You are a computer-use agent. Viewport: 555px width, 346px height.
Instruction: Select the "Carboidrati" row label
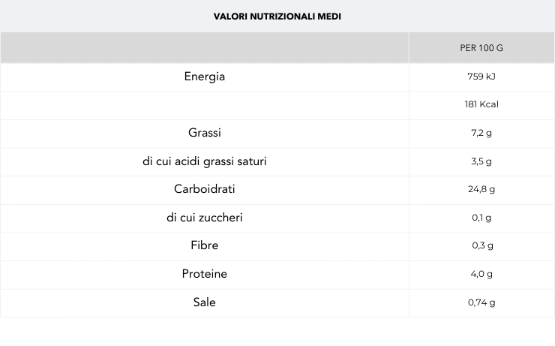click(x=205, y=189)
